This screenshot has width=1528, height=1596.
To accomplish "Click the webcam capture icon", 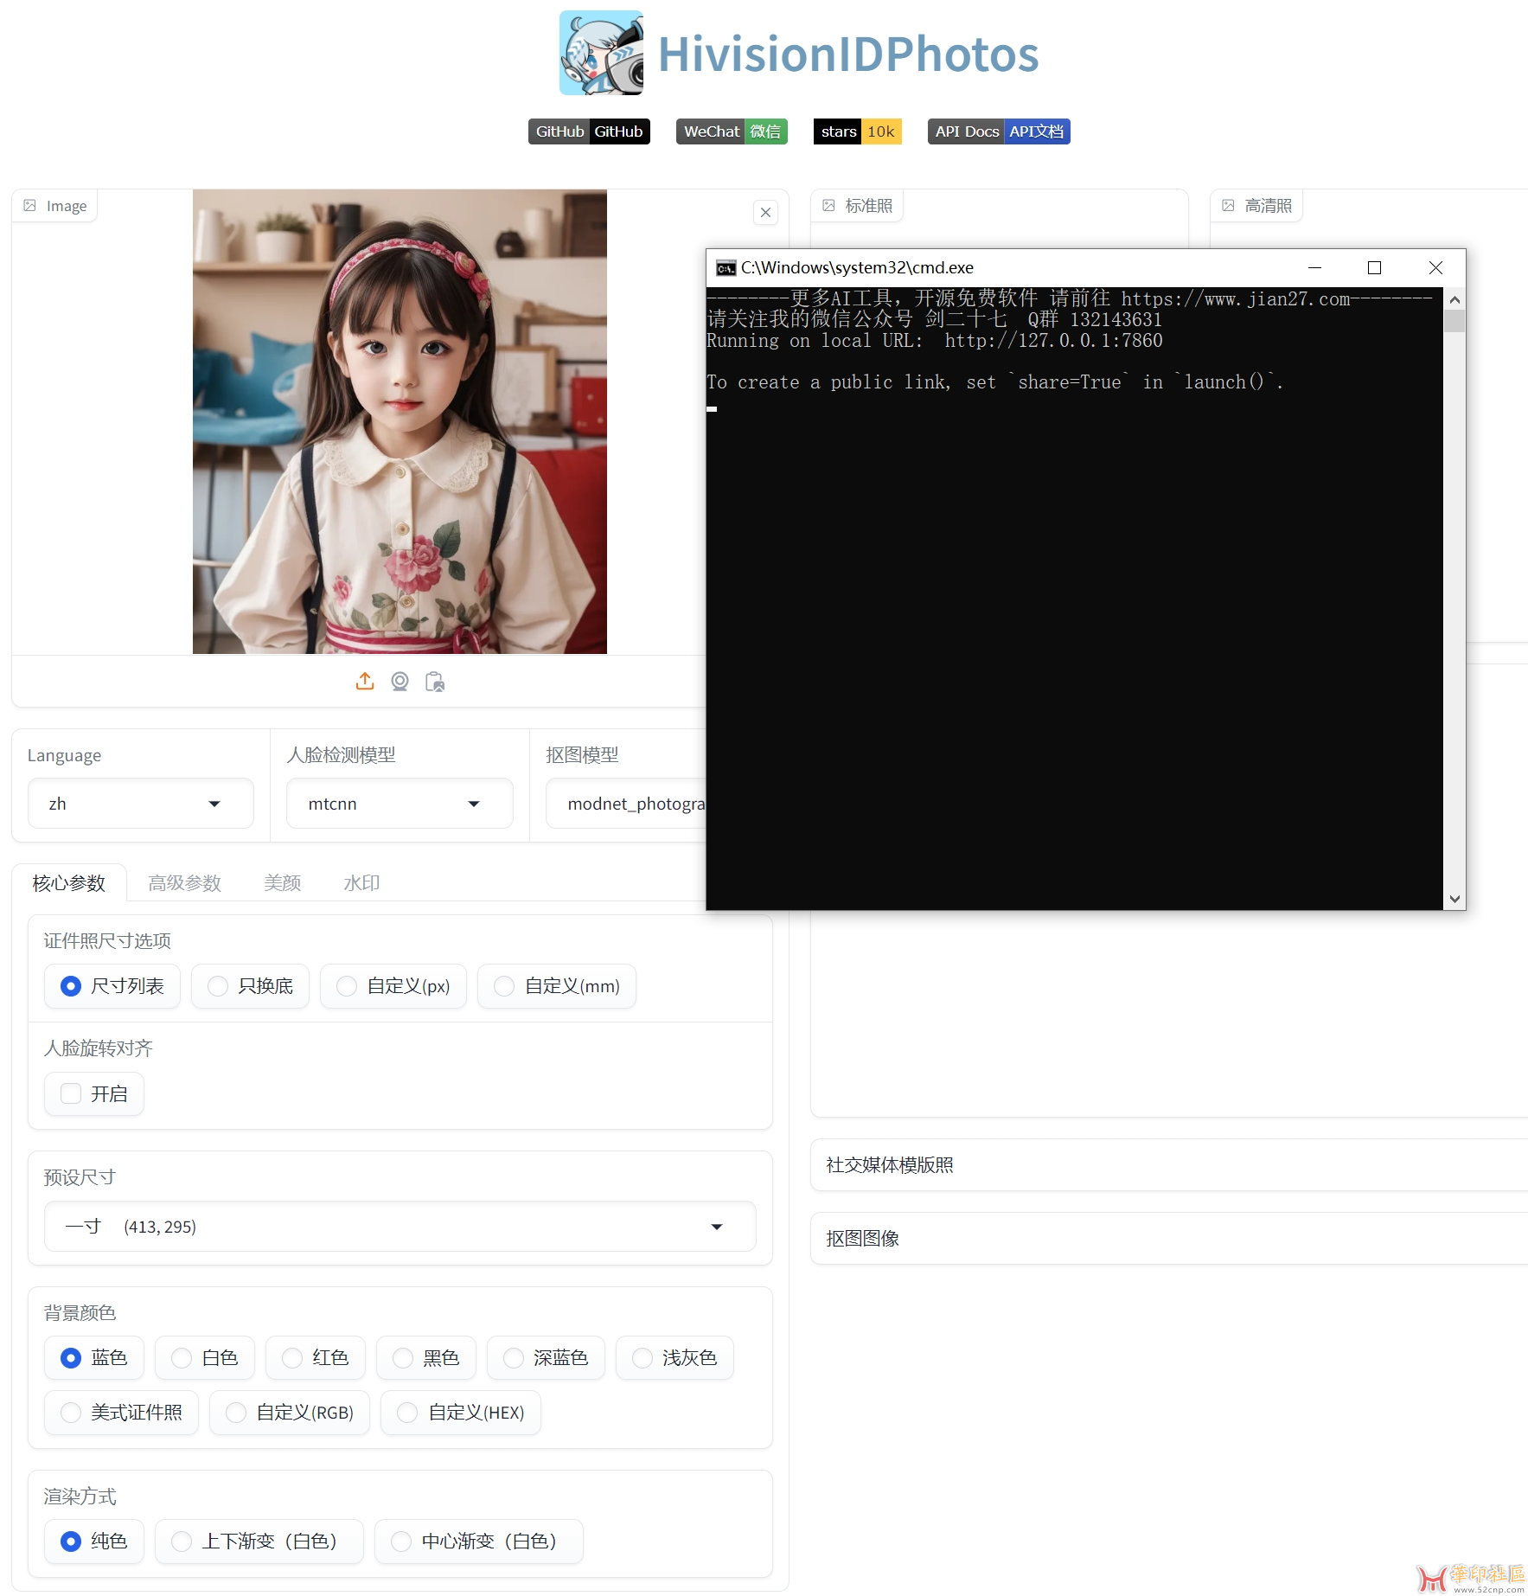I will click(400, 682).
